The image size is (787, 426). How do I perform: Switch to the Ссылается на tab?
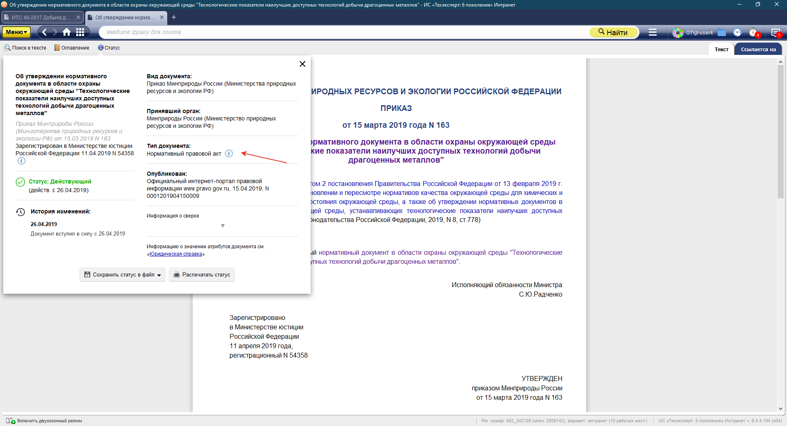[x=758, y=49]
